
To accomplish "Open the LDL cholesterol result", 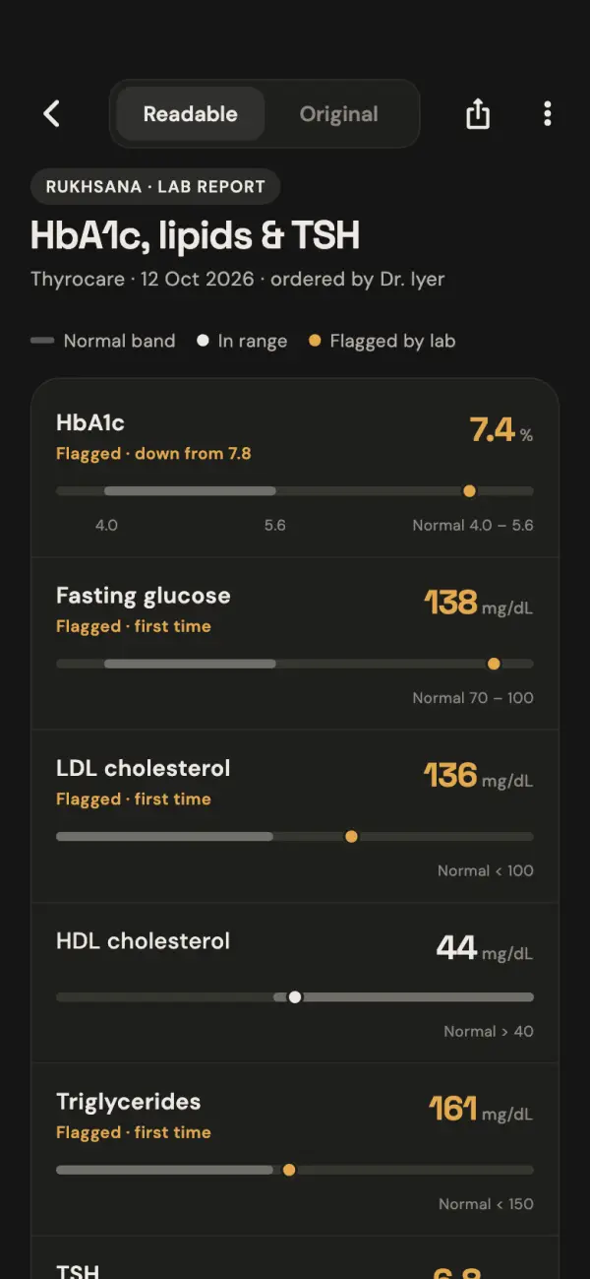I will (295, 817).
